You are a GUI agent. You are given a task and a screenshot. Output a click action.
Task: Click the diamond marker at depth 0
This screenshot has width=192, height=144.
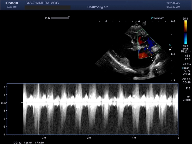[172, 21]
